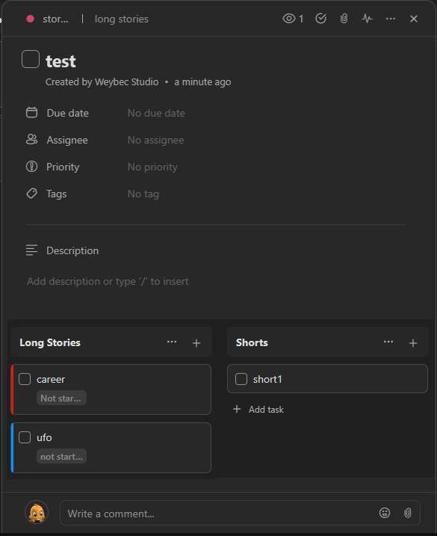This screenshot has height=536, width=437.
Task: Open Shorts column options menu
Action: tap(388, 342)
